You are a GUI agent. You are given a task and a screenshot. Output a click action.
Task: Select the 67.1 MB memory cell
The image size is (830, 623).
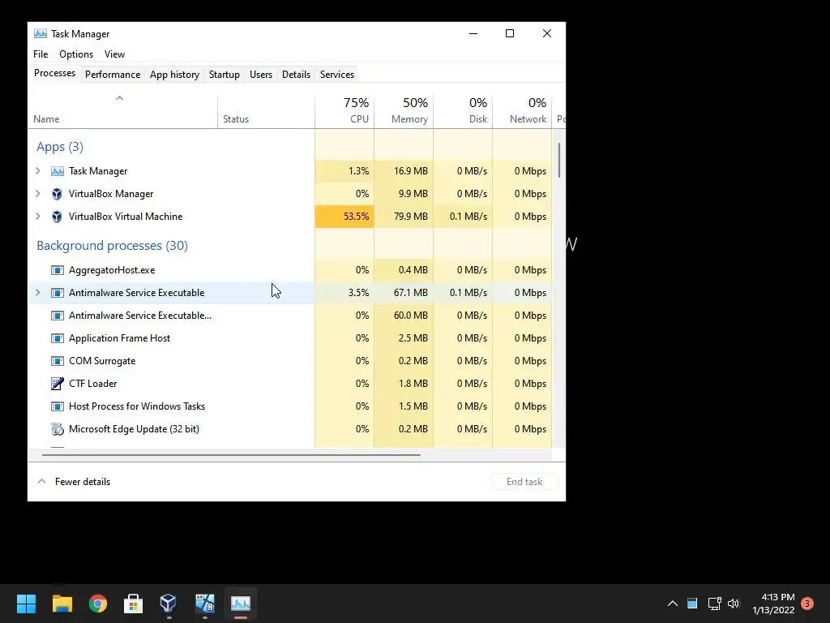[404, 293]
